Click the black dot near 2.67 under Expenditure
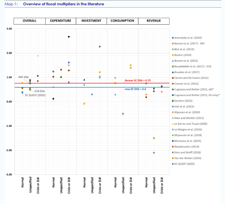Screen dimensions: 225x204 pyautogui.click(x=69, y=37)
